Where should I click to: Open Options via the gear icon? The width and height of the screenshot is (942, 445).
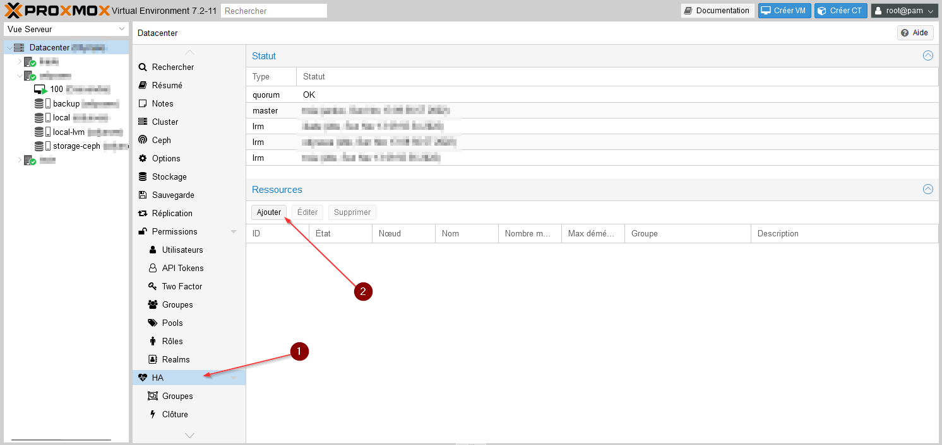coord(143,158)
